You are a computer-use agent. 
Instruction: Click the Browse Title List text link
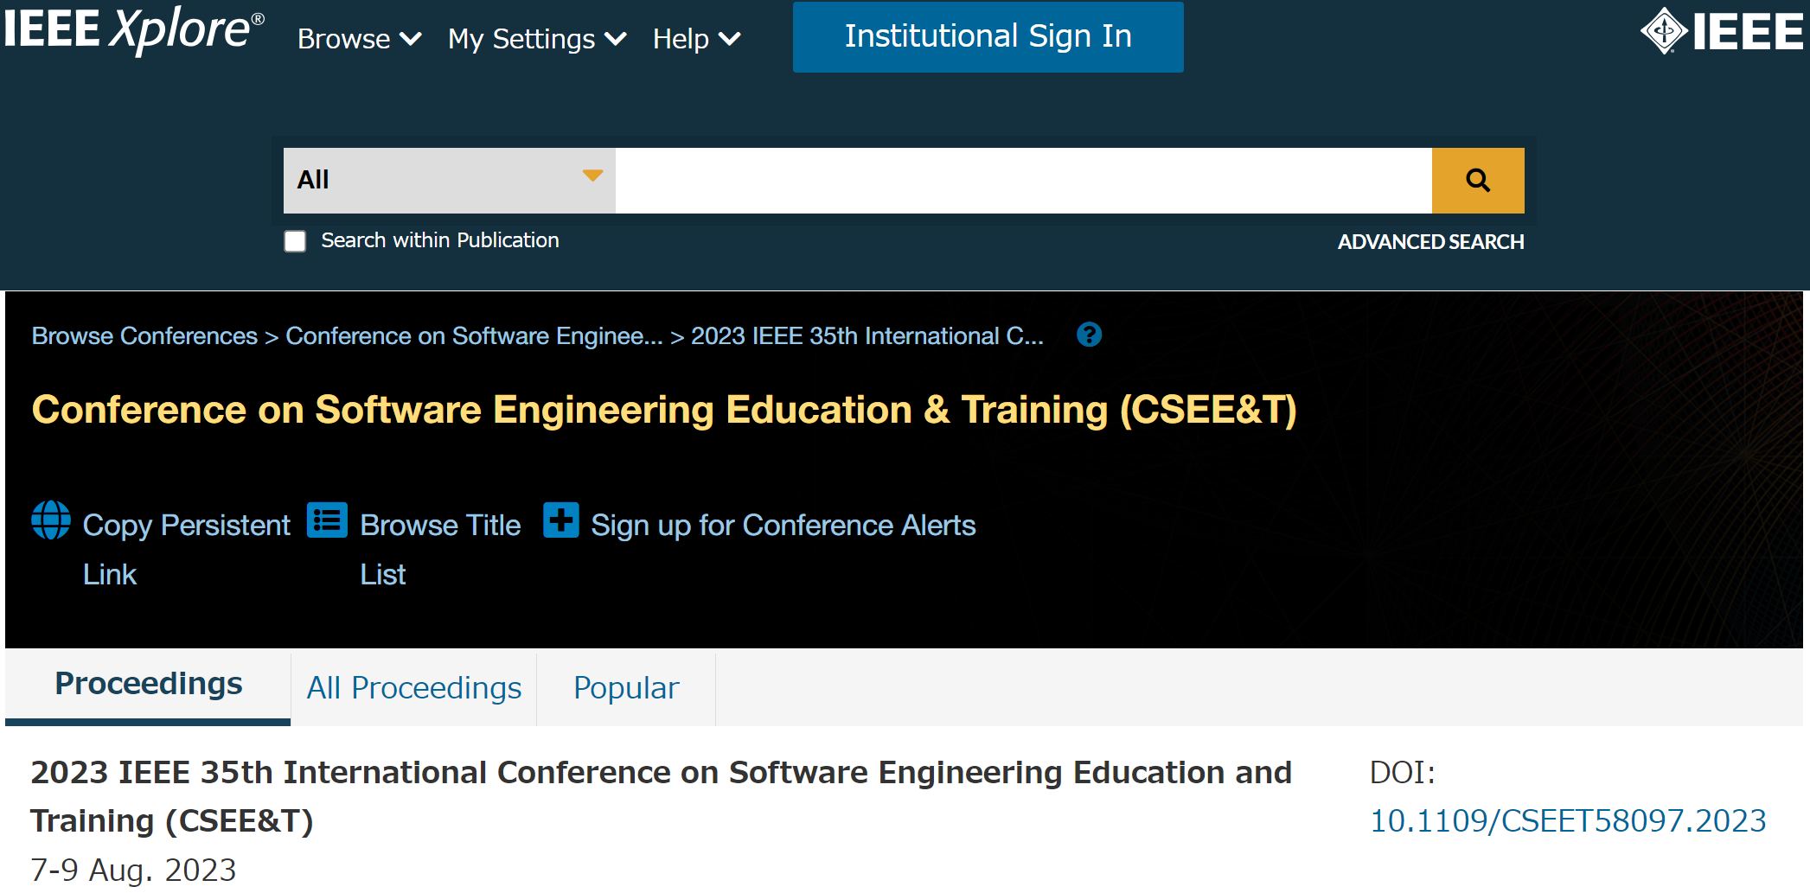(x=440, y=549)
